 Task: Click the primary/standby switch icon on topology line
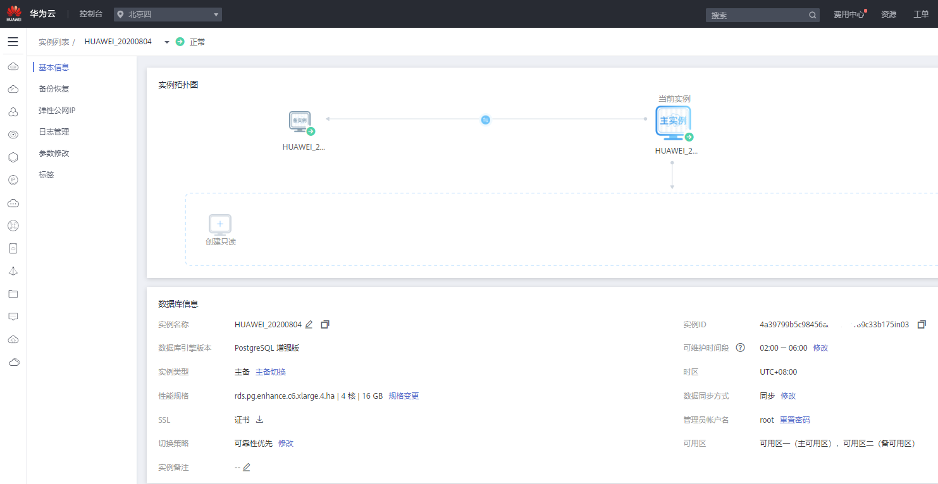pyautogui.click(x=485, y=119)
